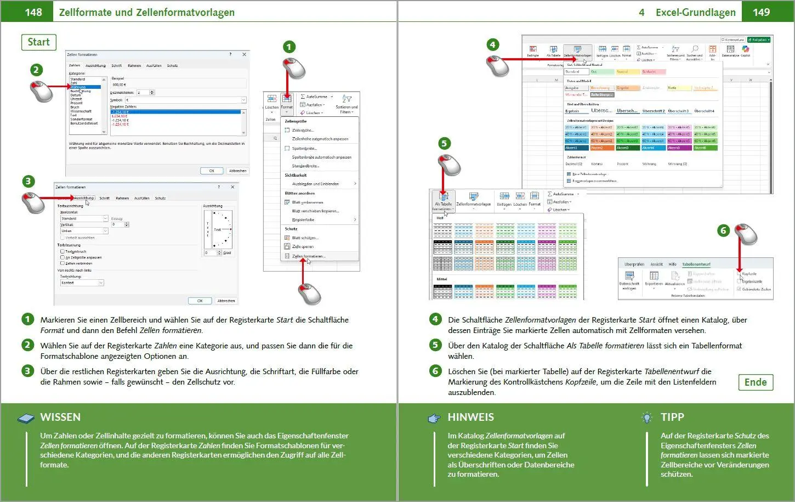Apply the pink Schlecht cell style
This screenshot has width=795, height=502.
click(x=654, y=72)
